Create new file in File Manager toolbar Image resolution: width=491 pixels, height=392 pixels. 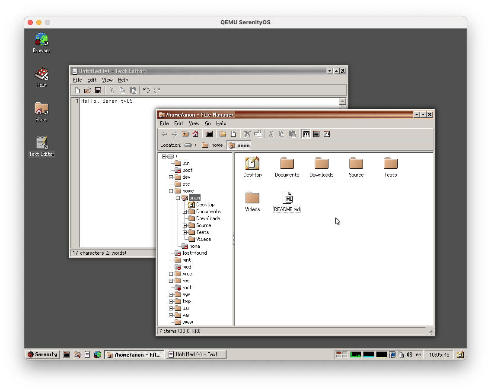pos(233,134)
